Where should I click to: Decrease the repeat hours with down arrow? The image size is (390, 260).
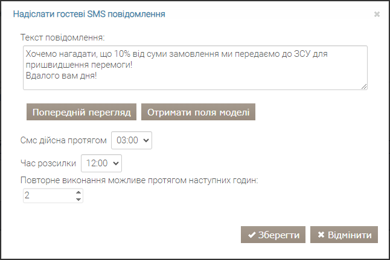pos(78,200)
